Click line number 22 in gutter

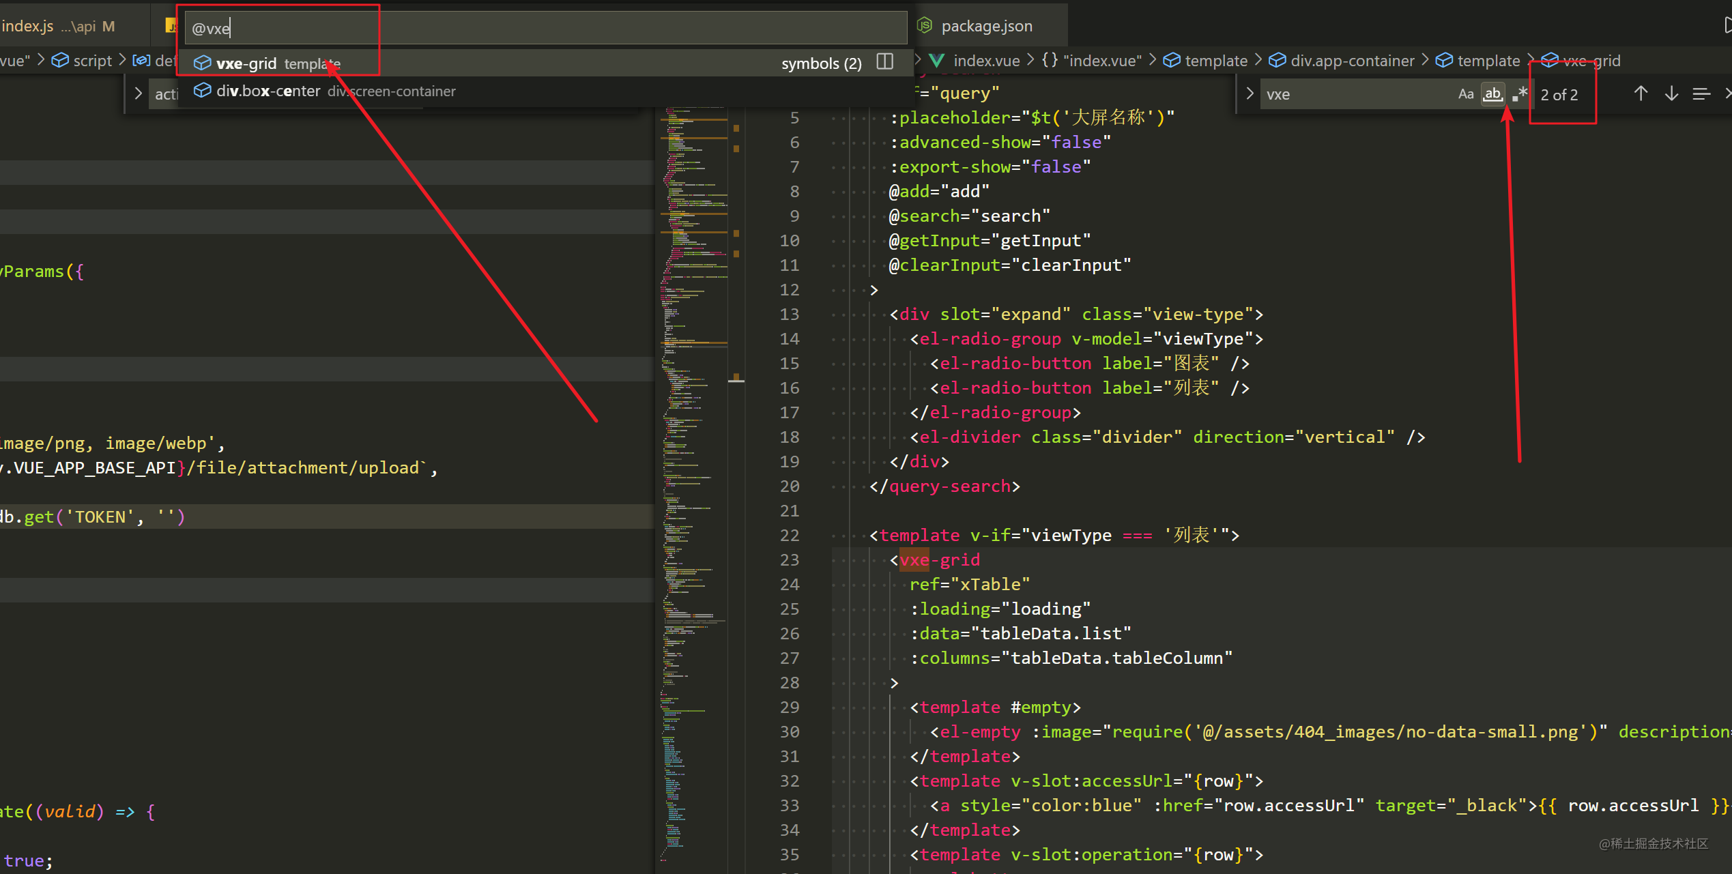click(x=790, y=536)
